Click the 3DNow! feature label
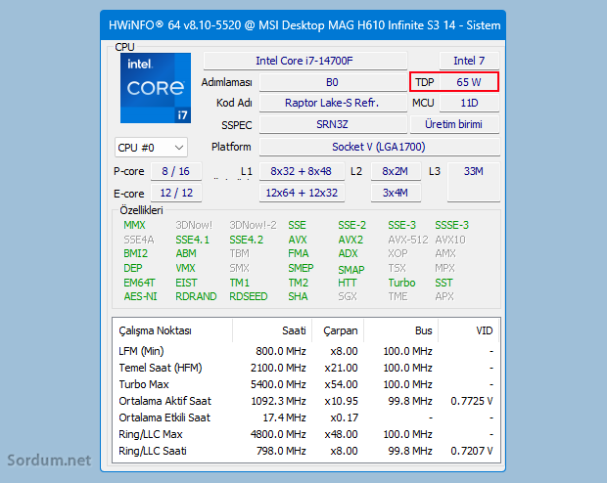This screenshot has width=607, height=483. tap(194, 225)
